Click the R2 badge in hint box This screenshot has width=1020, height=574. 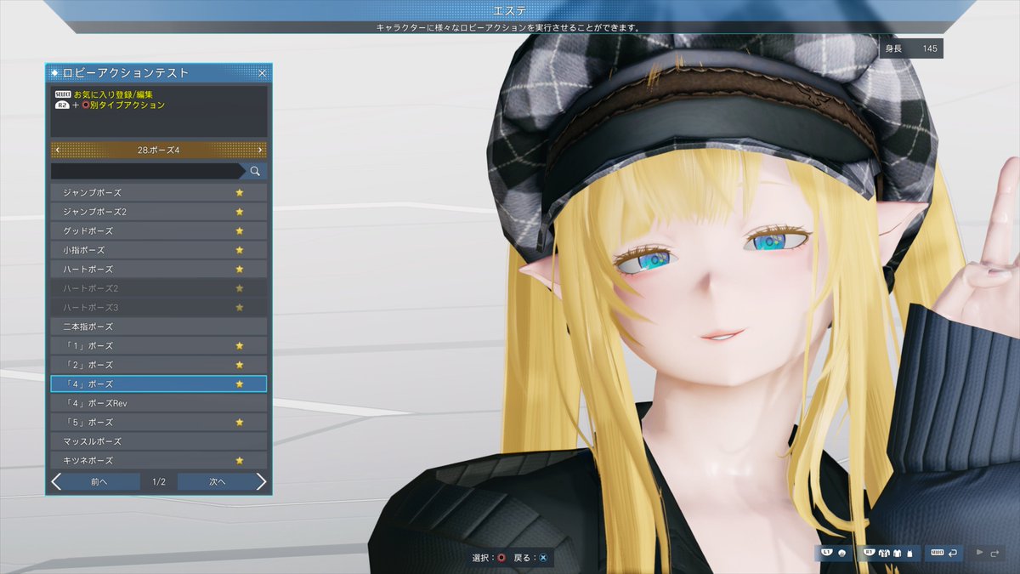62,105
